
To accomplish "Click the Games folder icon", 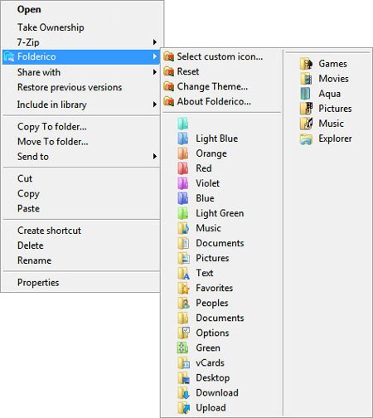I will pyautogui.click(x=306, y=64).
